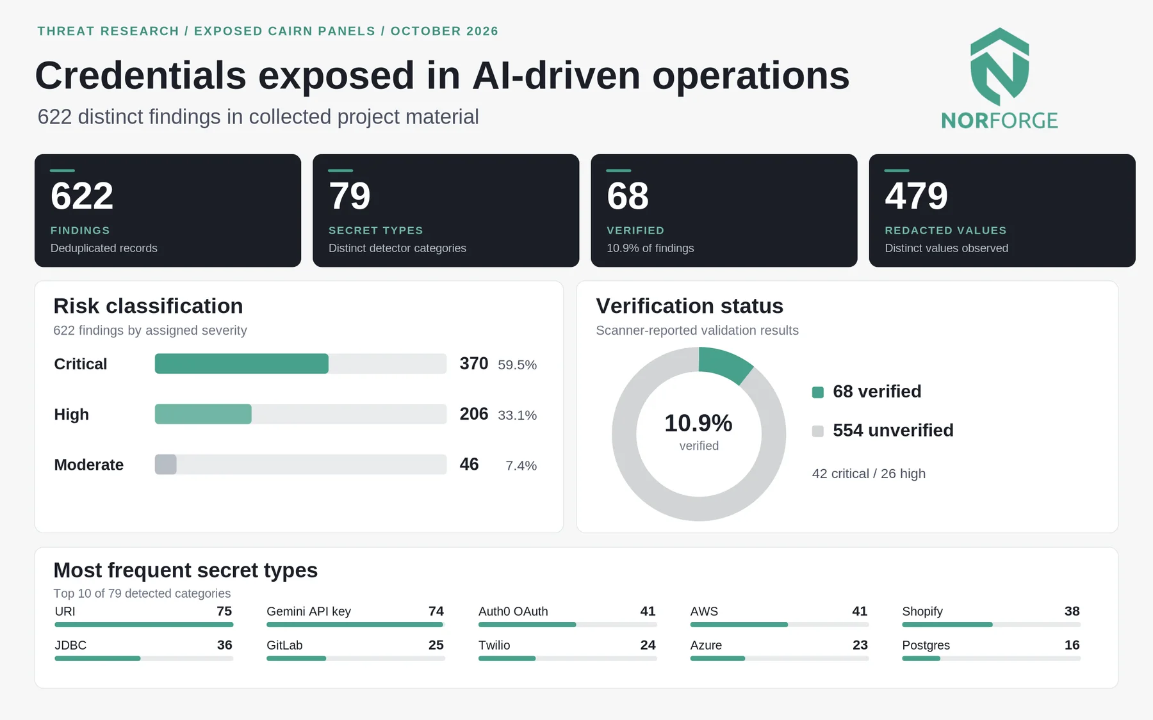The width and height of the screenshot is (1153, 720).
Task: Click the grey swatch beside "554 unverified"
Action: [818, 431]
